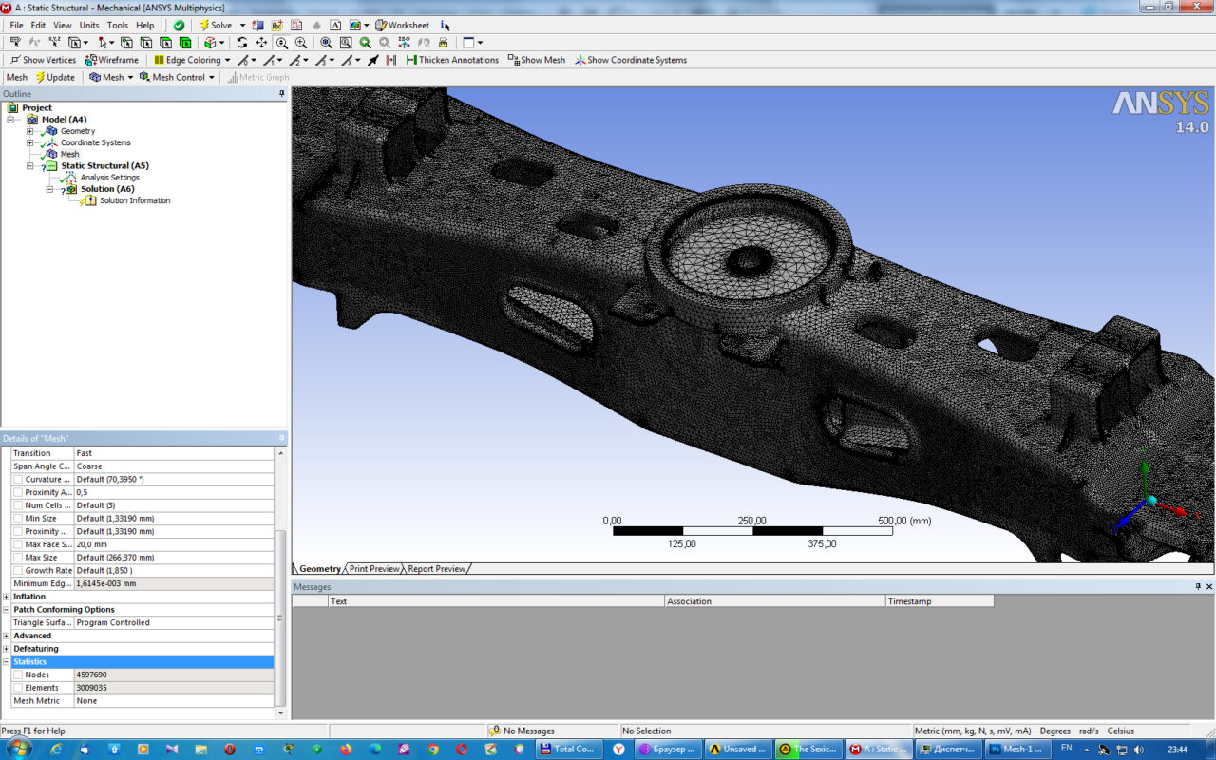1216x760 pixels.
Task: Open the Edge Coloring dropdown
Action: coord(192,60)
